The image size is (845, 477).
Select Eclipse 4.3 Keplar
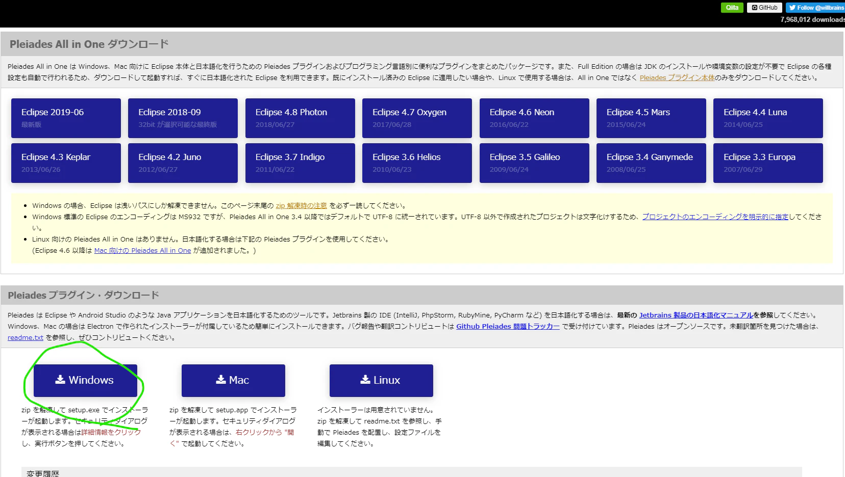pos(66,163)
